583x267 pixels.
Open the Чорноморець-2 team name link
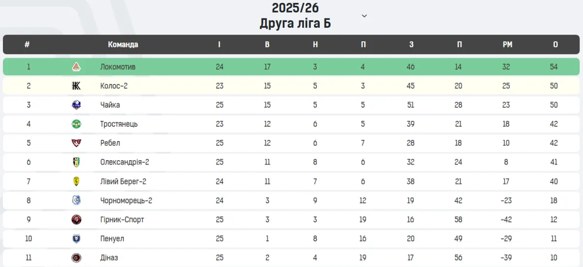coord(126,200)
